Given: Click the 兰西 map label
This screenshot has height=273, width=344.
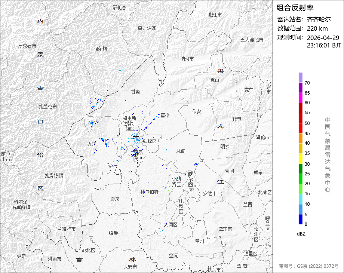Looking at the screenshot, I should pos(248,205).
